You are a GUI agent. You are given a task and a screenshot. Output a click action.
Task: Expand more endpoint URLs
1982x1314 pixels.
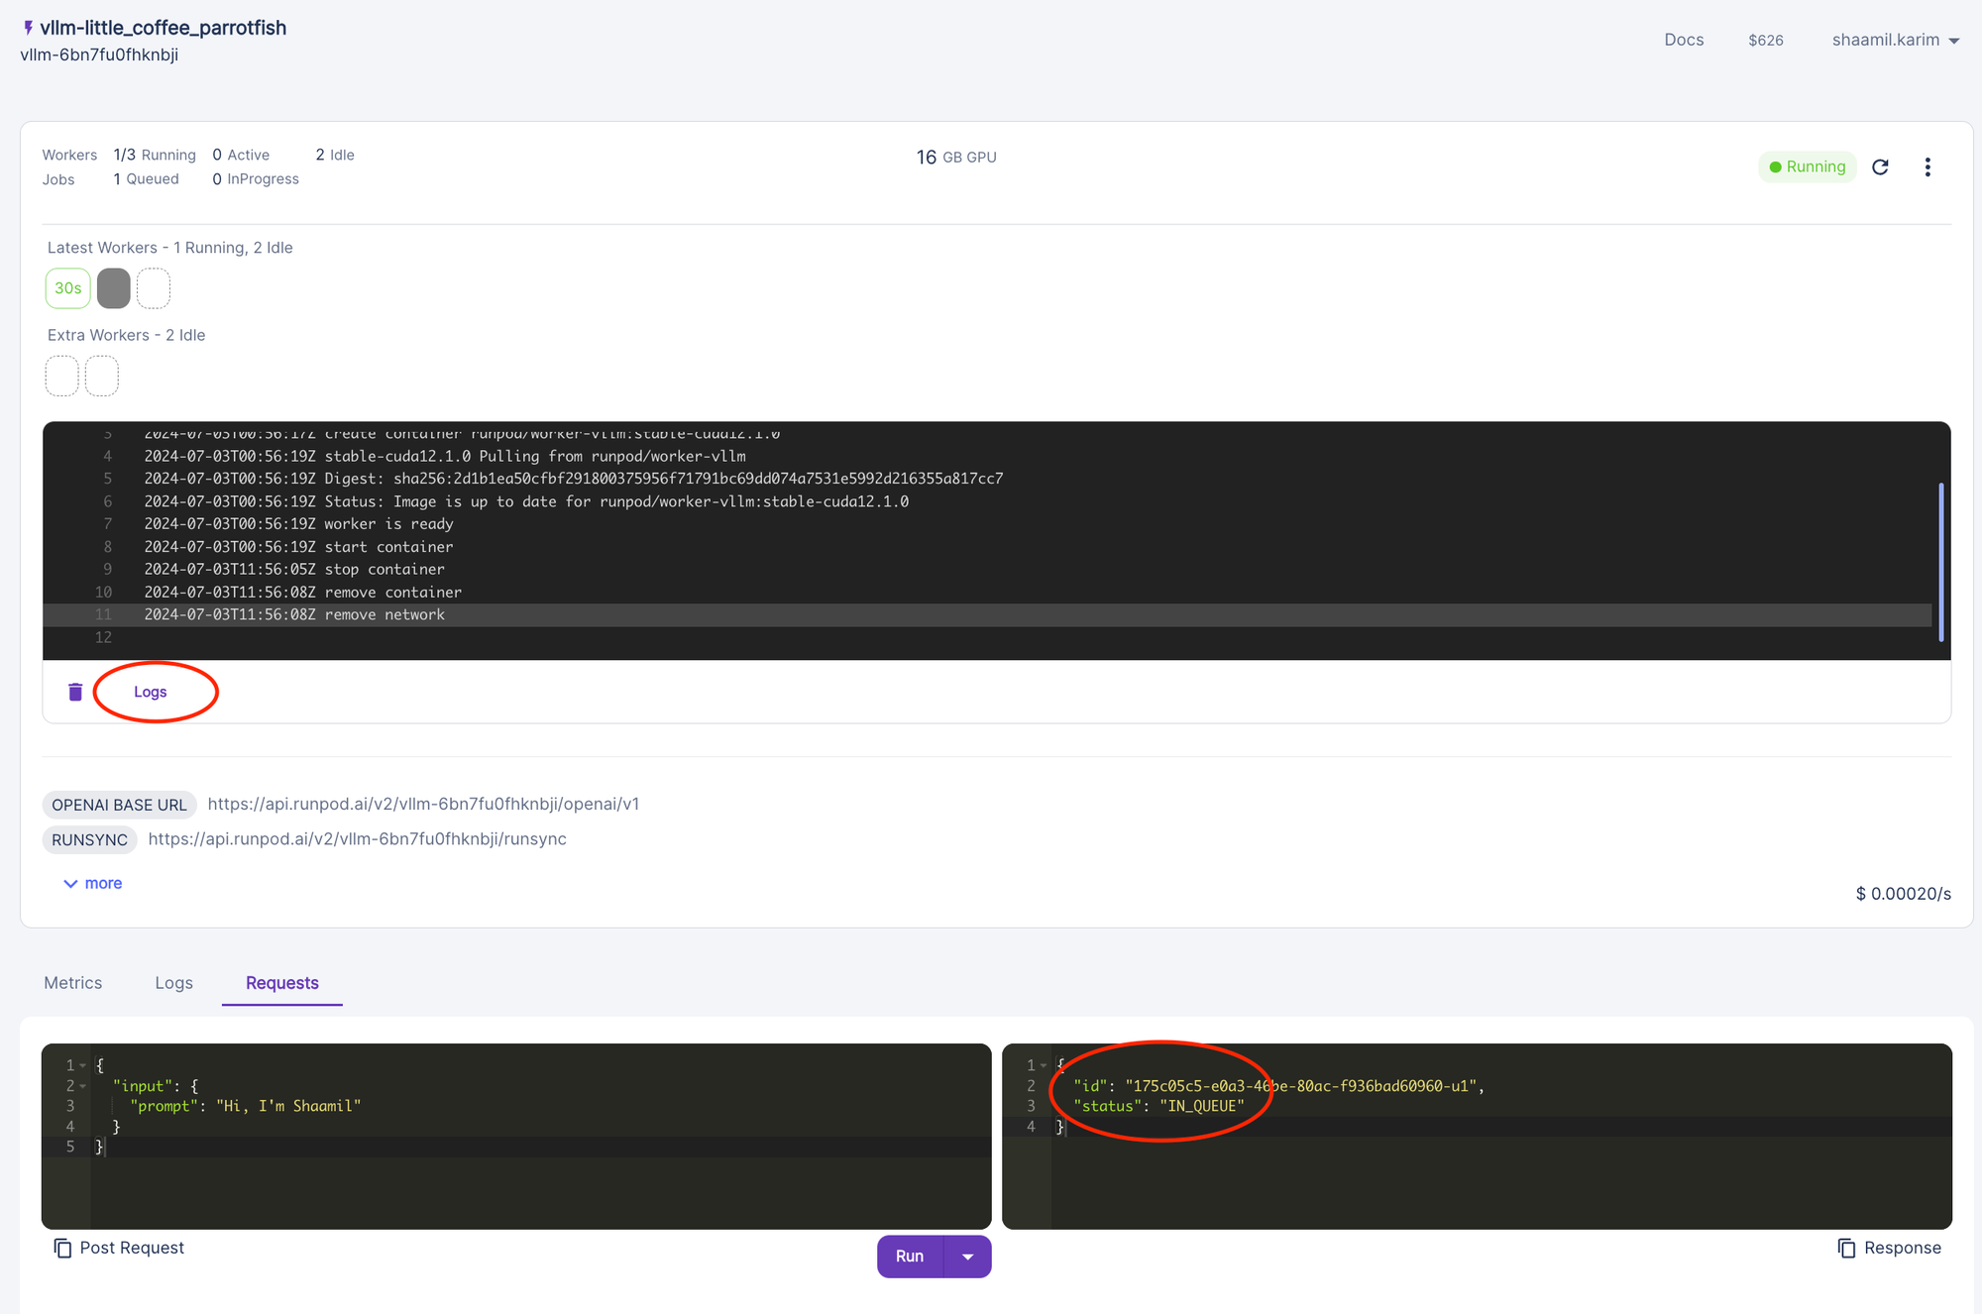[x=93, y=883]
